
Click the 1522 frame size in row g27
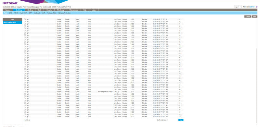tap(132, 60)
